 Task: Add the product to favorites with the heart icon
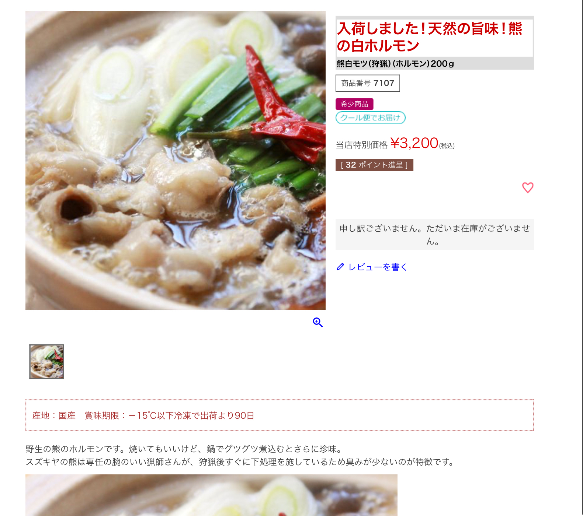tap(528, 188)
